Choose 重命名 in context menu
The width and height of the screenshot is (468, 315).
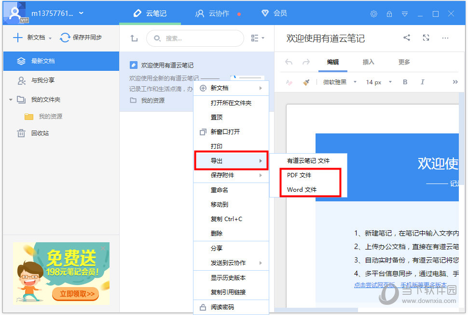click(231, 190)
